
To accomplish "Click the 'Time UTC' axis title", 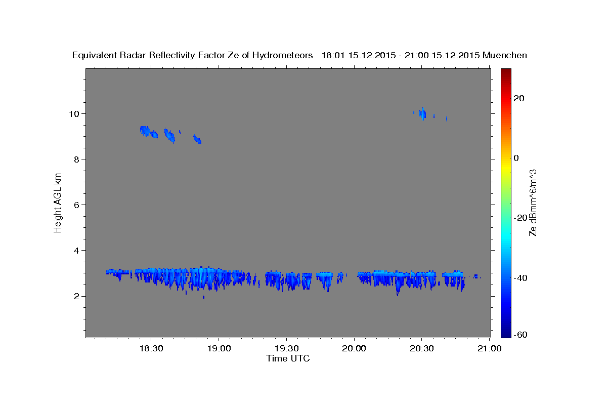I will (288, 358).
